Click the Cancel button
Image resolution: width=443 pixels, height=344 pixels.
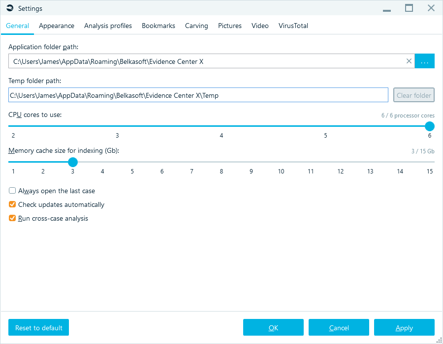(x=339, y=327)
